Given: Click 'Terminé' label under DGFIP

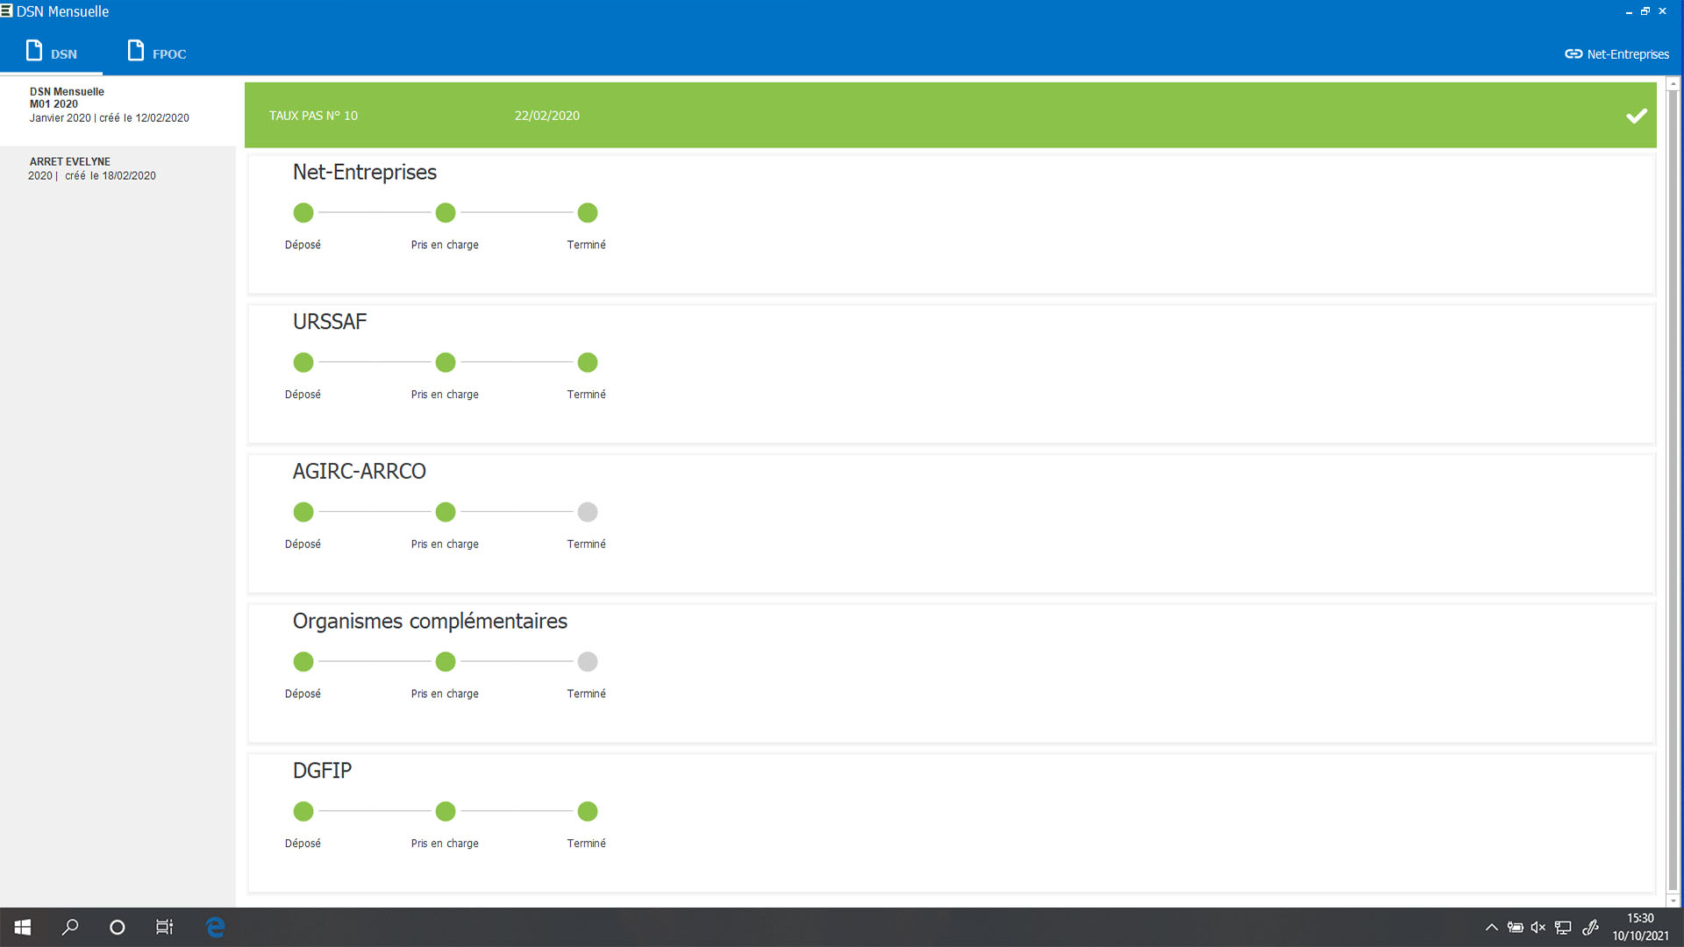Looking at the screenshot, I should tap(586, 844).
